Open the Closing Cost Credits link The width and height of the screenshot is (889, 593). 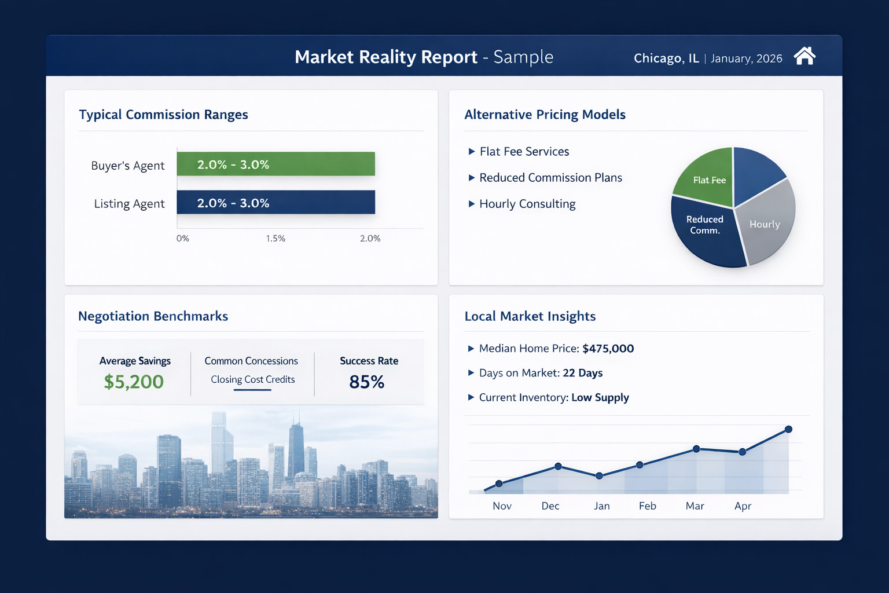252,380
